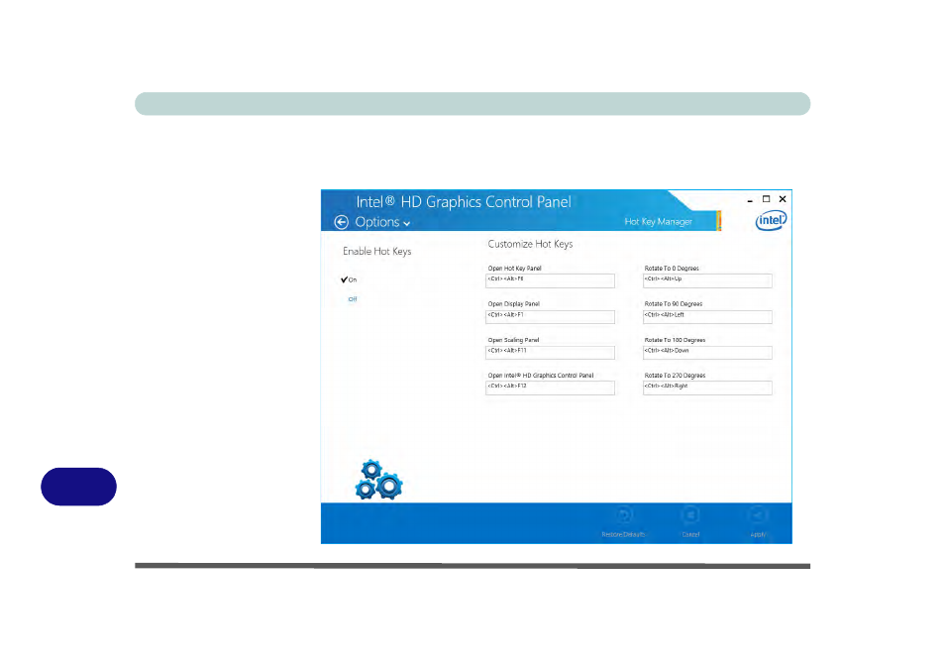Viewport: 945px width, 666px height.
Task: Edit the Rotate To 270 Degrees field
Action: click(707, 388)
